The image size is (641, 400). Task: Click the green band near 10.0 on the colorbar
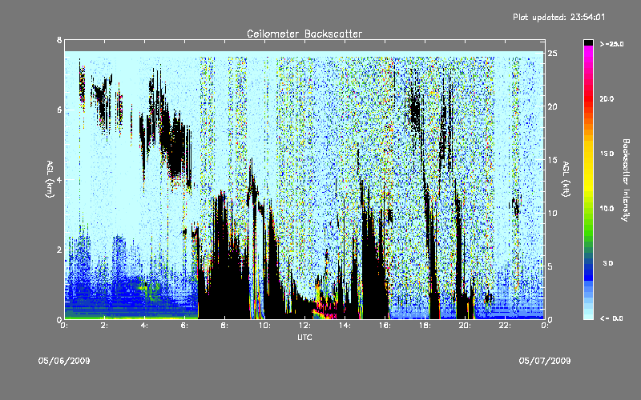588,212
